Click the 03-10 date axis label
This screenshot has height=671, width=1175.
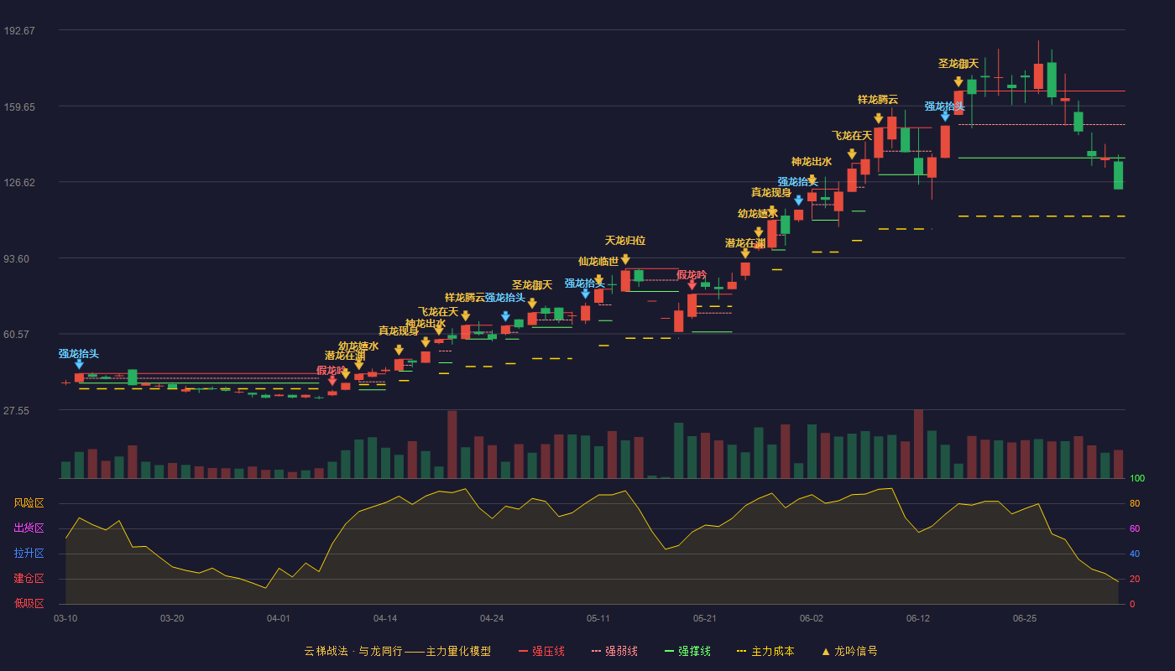tap(65, 618)
